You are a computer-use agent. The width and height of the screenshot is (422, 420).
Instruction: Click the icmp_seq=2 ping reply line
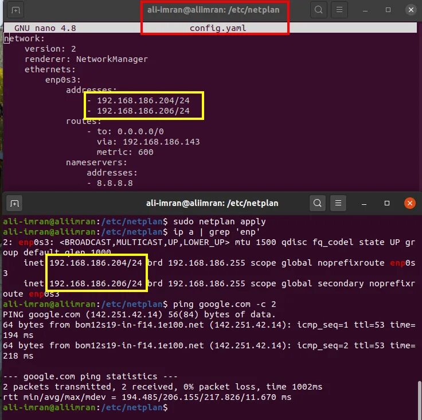209,351
